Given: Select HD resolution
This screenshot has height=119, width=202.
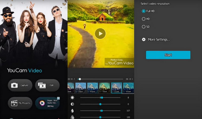Looking at the screenshot, I should [146, 19].
